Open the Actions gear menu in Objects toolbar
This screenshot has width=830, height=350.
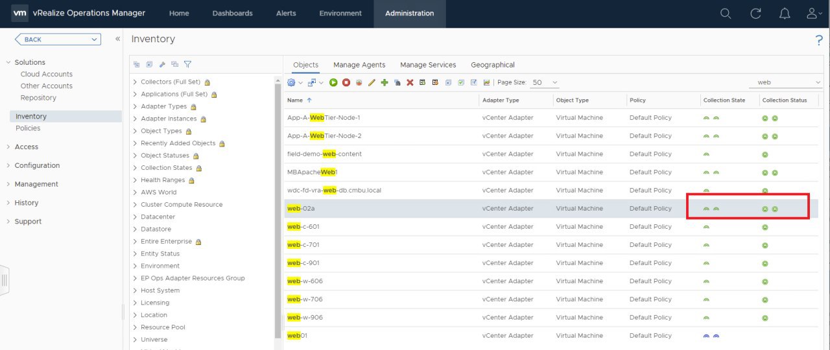pyautogui.click(x=291, y=82)
